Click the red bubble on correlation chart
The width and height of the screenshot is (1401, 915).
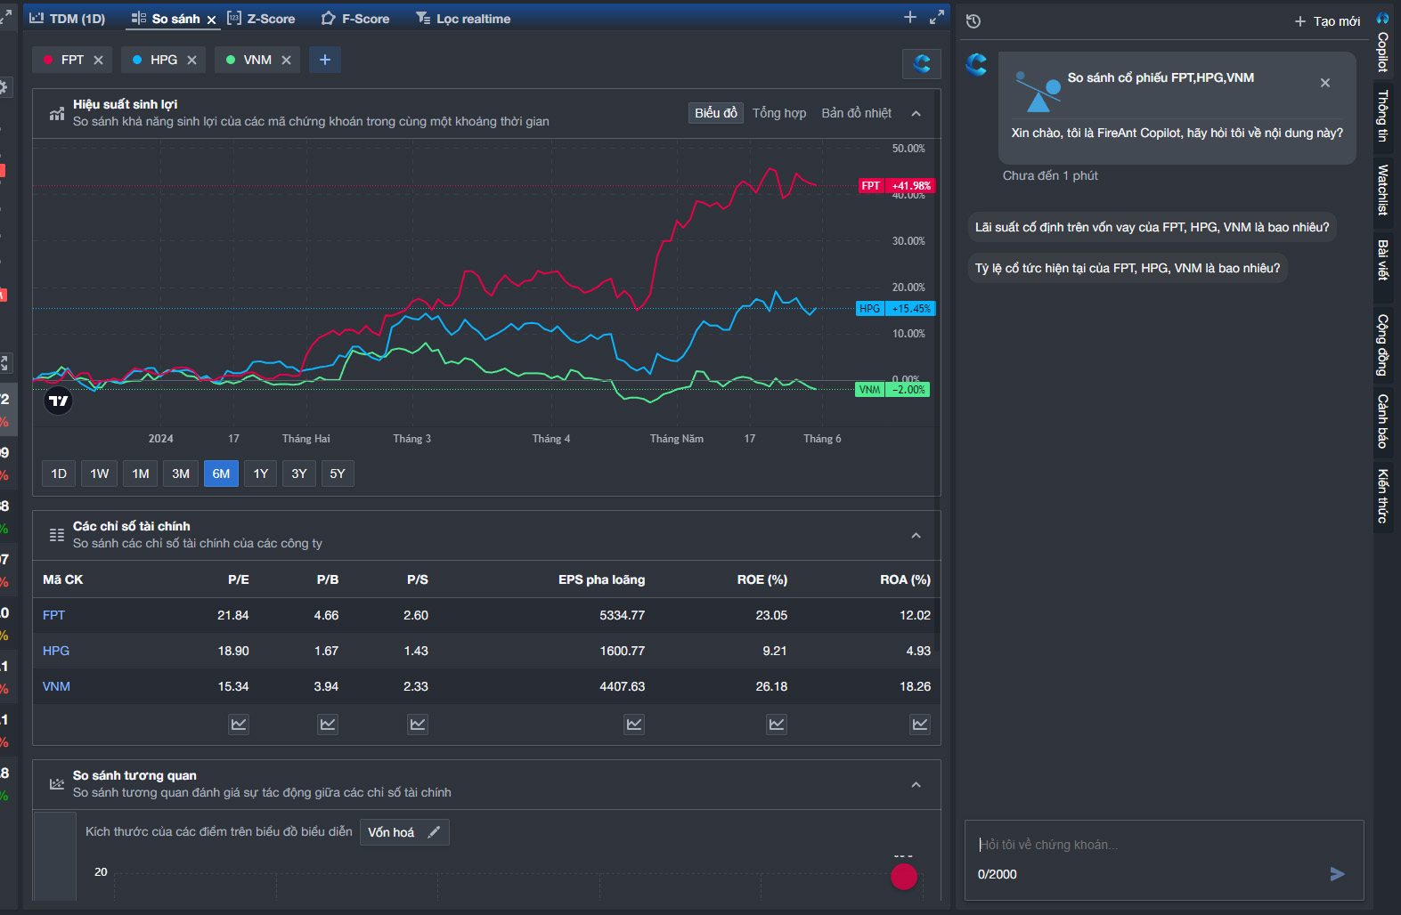(x=904, y=877)
